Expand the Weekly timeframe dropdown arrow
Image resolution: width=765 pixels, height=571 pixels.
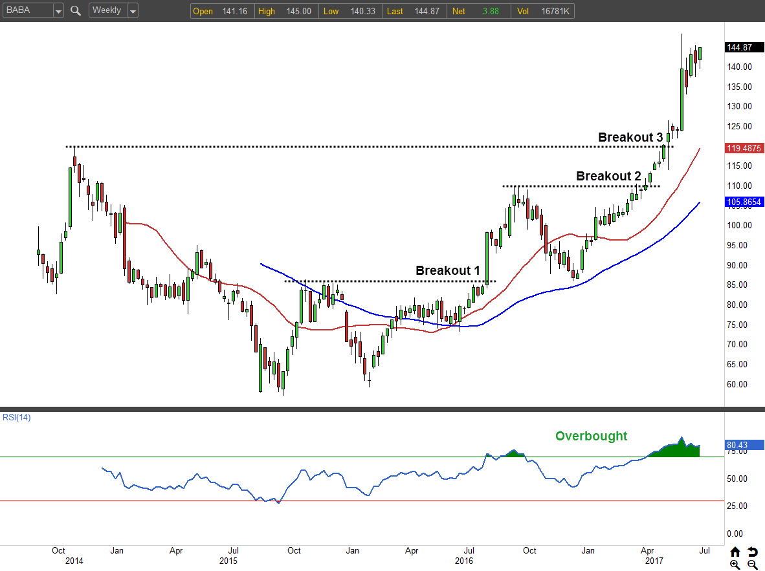(x=133, y=11)
